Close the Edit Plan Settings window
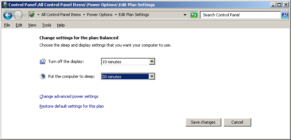Screen dimensions: 291x140 (286, 5)
